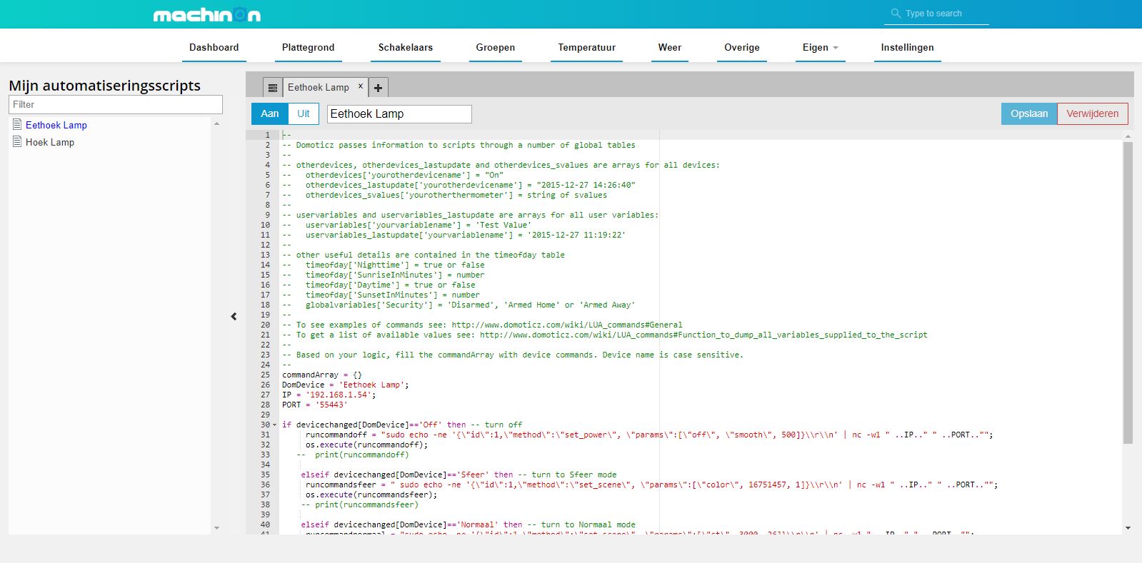Click editor scrollbar up arrow
This screenshot has width=1142, height=563.
[1128, 136]
